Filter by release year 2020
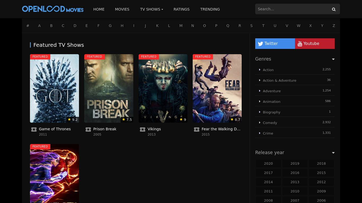 [268, 164]
